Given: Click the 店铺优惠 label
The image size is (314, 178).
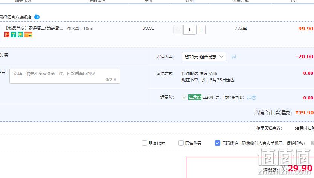Looking at the screenshot, I should (x=165, y=57).
